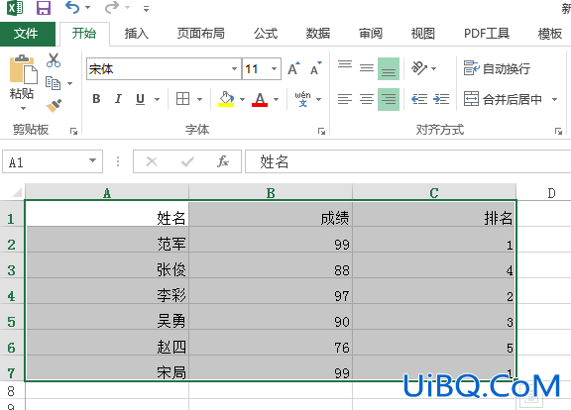Apply yellow fill color to cells
The width and height of the screenshot is (571, 410).
tap(226, 99)
